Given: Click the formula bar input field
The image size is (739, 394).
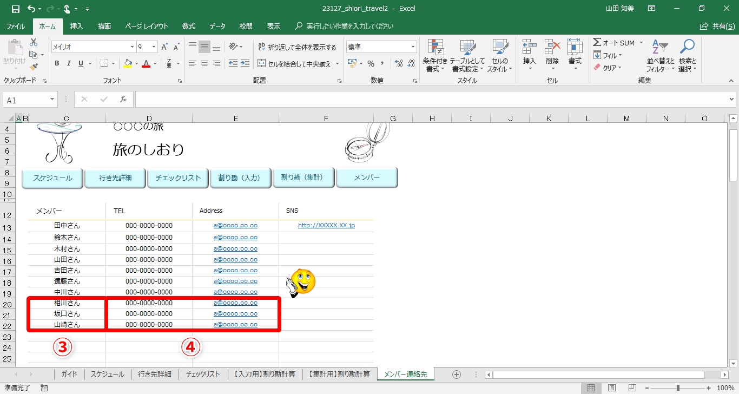Looking at the screenshot, I should pos(431,100).
